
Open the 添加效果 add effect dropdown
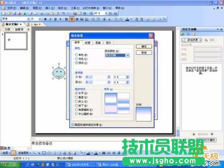(x=192, y=40)
